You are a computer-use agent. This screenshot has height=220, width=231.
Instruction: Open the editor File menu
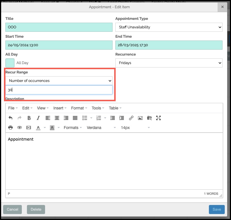[x=13, y=108]
